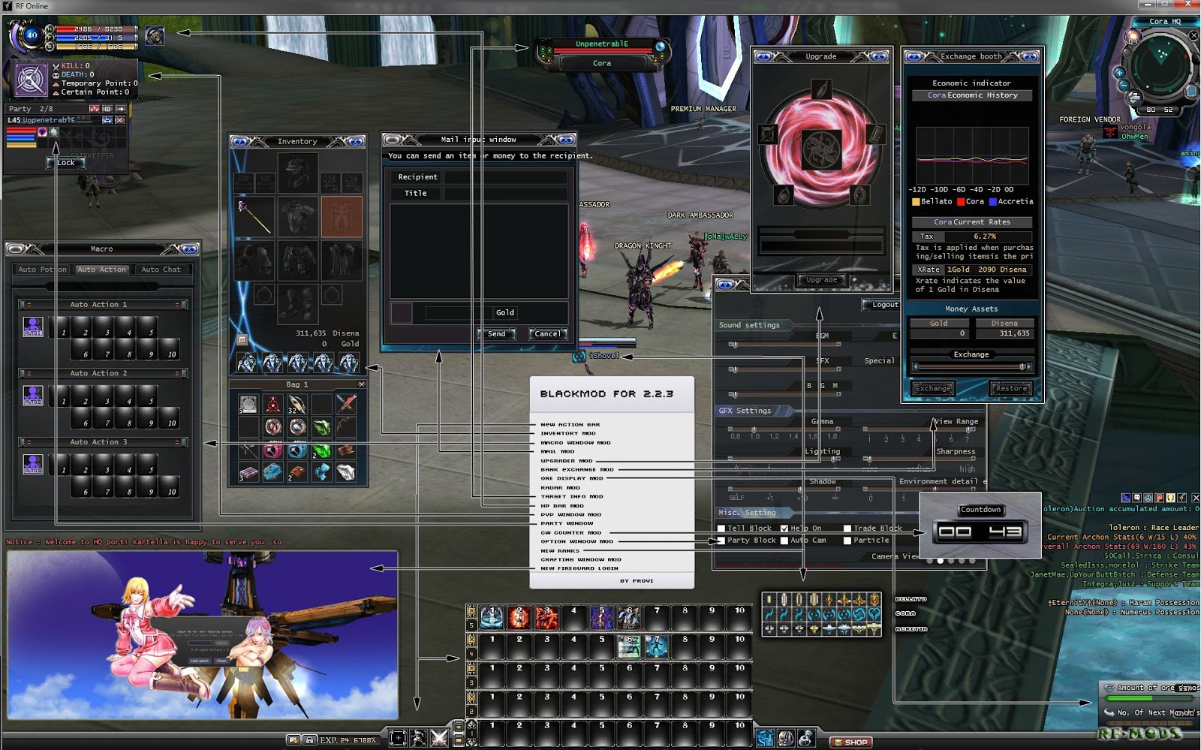The image size is (1201, 750).
Task: Click the help icon on Inventory title bar
Action: click(239, 141)
